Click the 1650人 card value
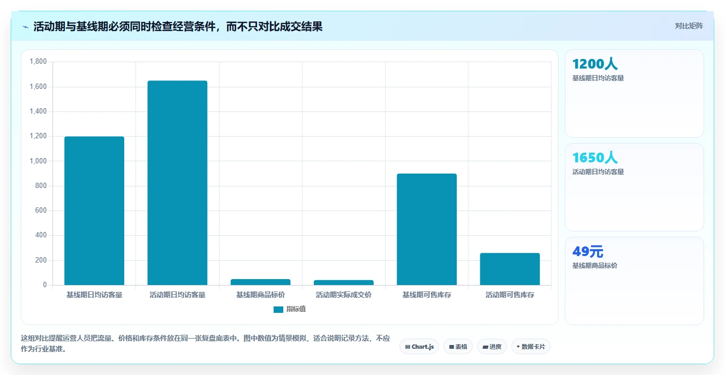Image resolution: width=725 pixels, height=375 pixels. point(595,158)
